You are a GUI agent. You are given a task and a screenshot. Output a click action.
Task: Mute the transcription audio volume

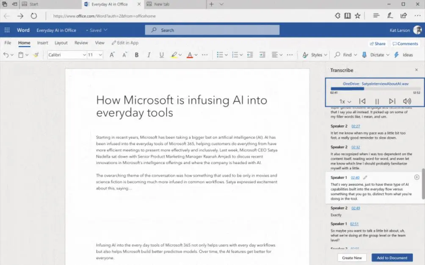click(406, 101)
